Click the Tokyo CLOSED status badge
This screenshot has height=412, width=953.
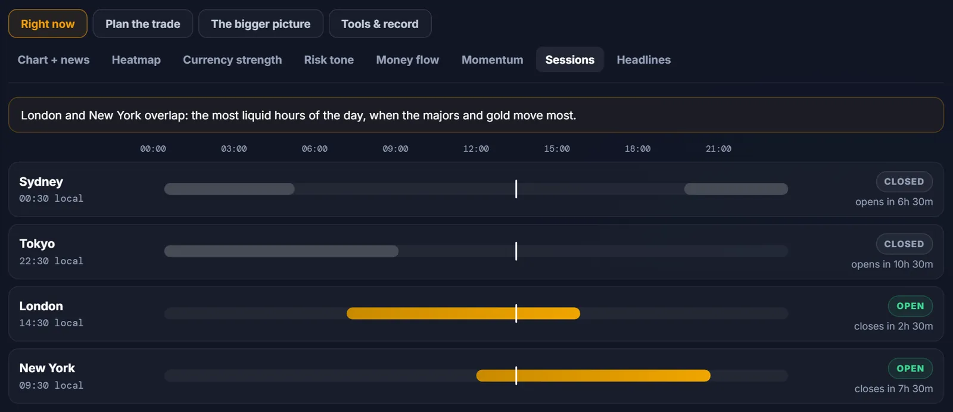904,244
